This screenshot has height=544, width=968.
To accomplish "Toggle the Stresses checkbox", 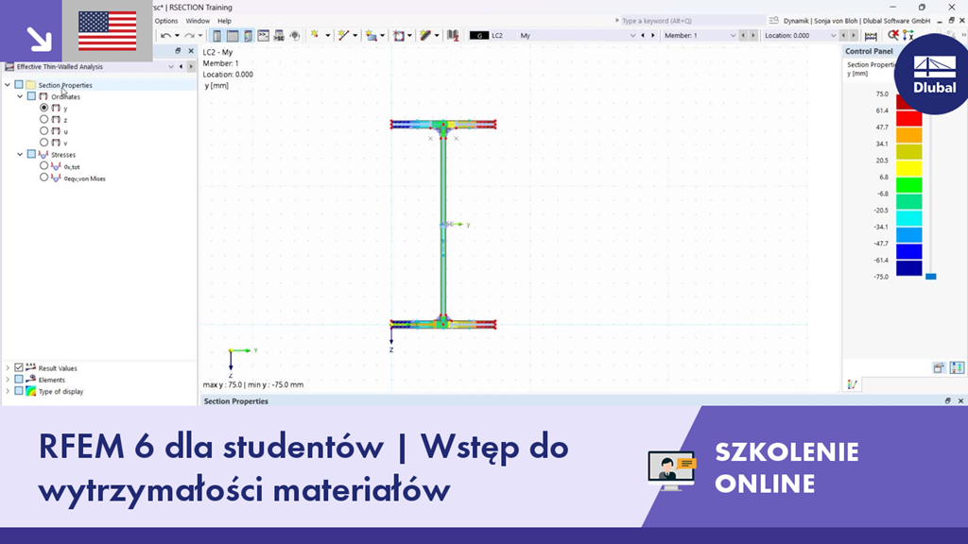I will click(31, 154).
